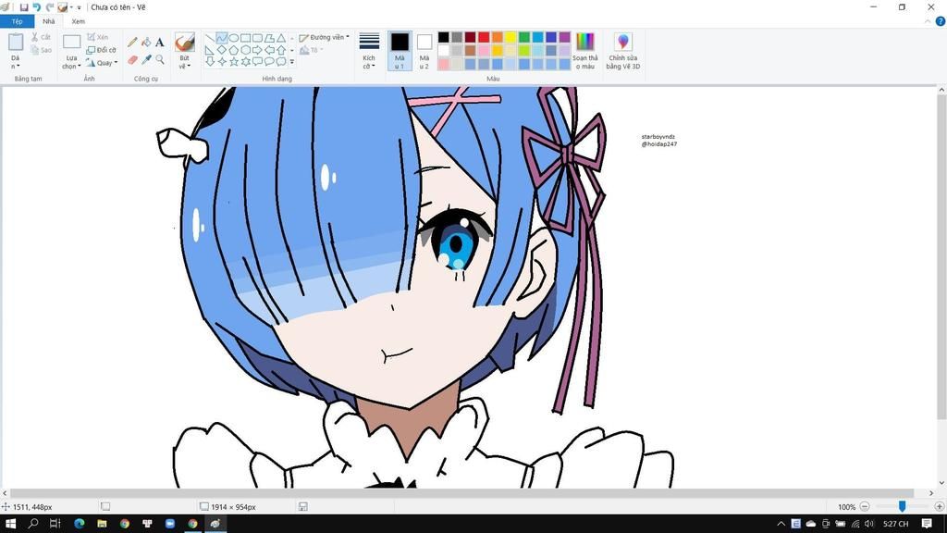Click the Xén (Crop) button

(97, 37)
